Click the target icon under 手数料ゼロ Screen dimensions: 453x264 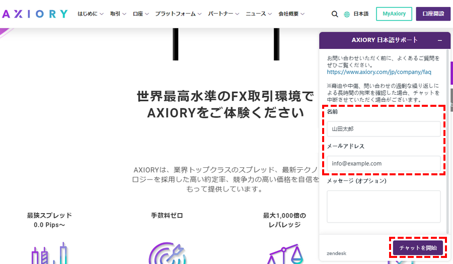[x=167, y=253]
